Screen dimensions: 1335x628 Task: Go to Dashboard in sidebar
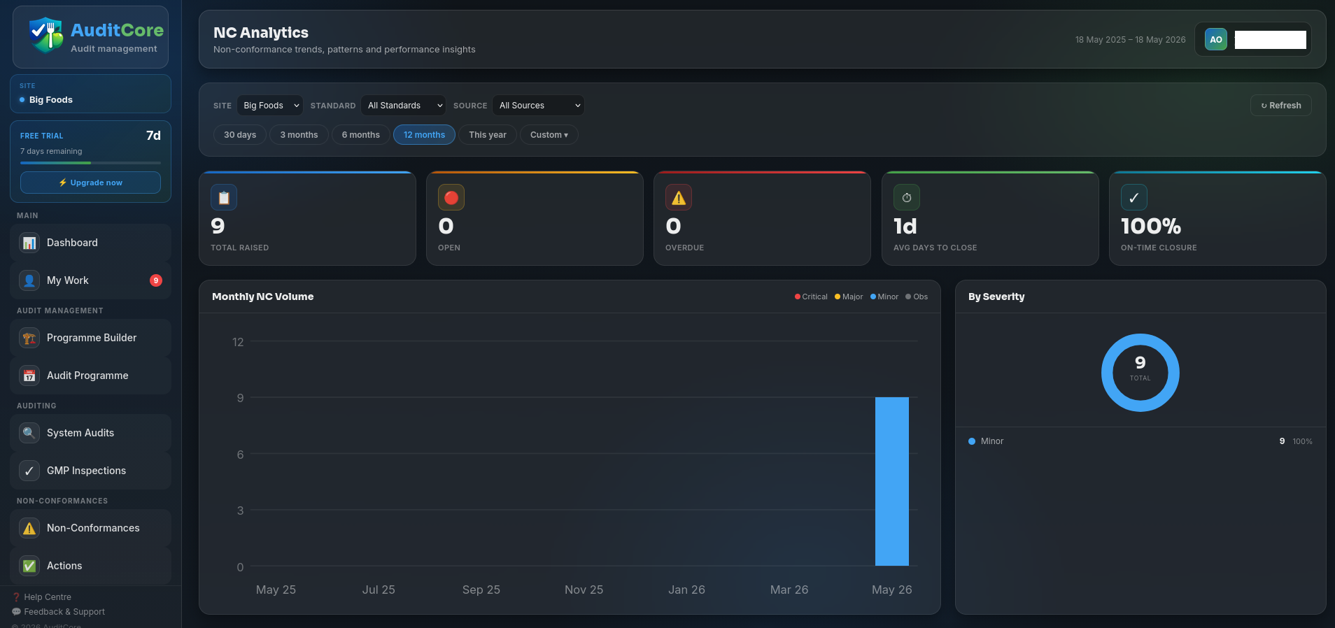coord(90,243)
